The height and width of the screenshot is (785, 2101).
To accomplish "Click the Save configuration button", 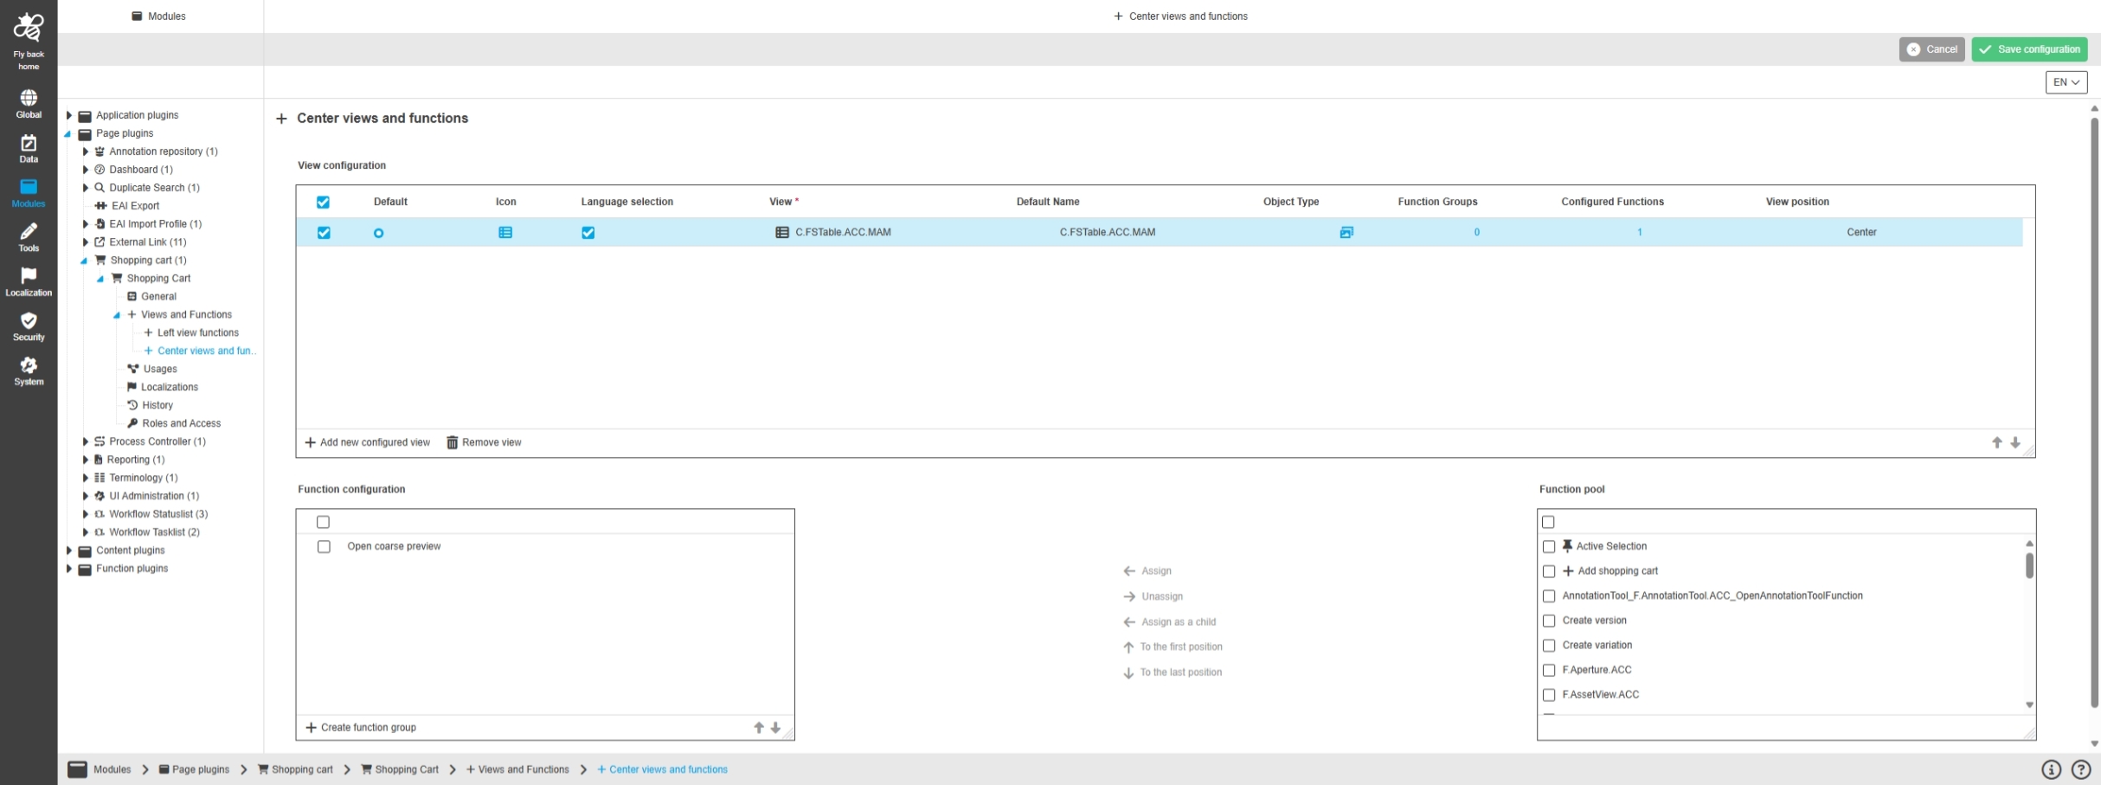I will tap(2029, 49).
